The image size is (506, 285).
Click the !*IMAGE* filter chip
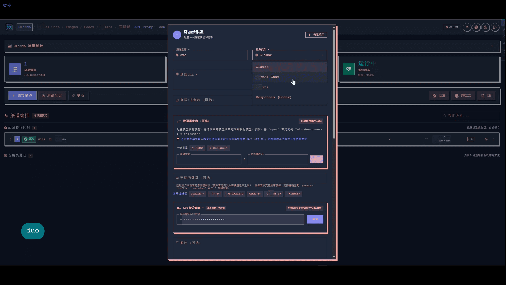[x=293, y=194]
